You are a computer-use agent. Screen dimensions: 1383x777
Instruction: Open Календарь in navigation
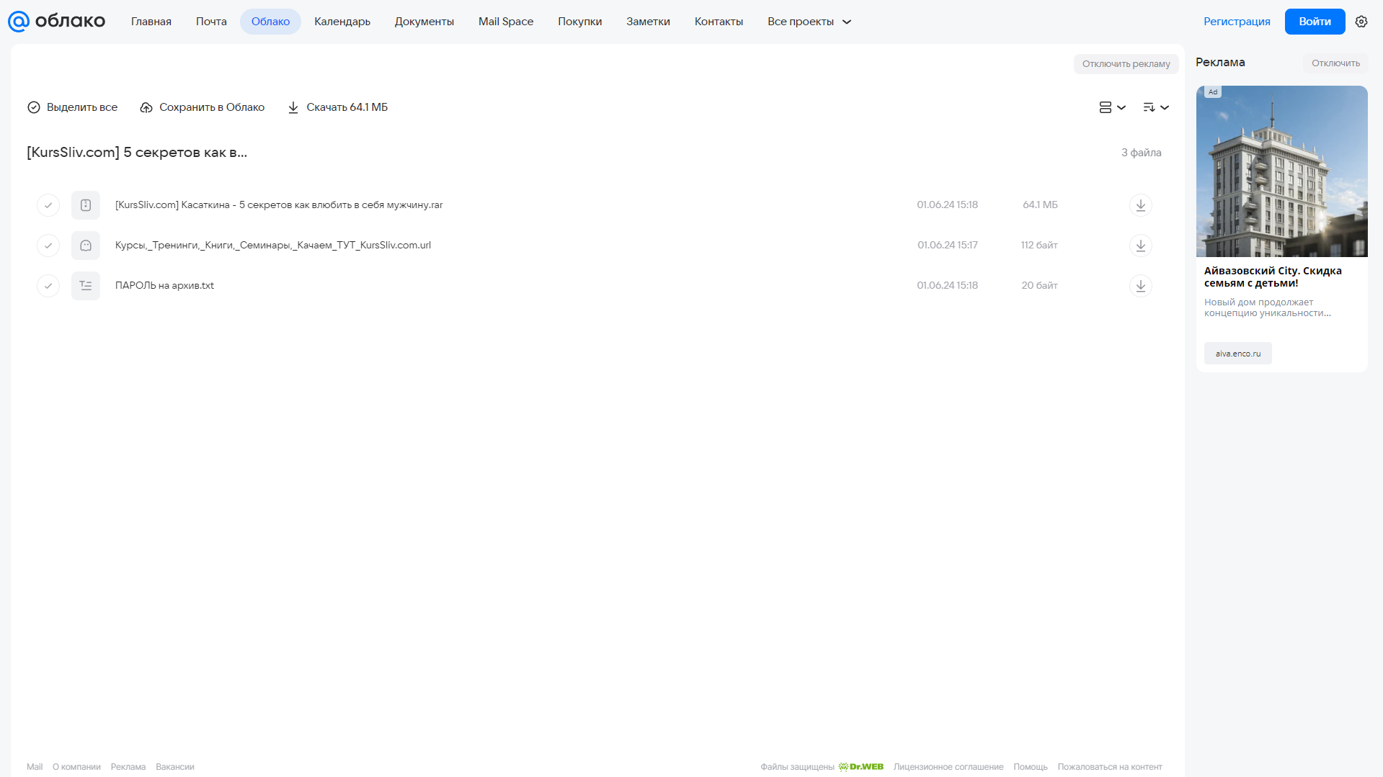(x=342, y=22)
